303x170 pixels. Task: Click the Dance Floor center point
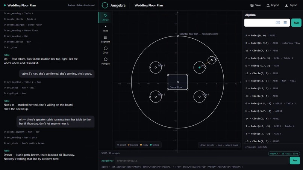click(177, 82)
